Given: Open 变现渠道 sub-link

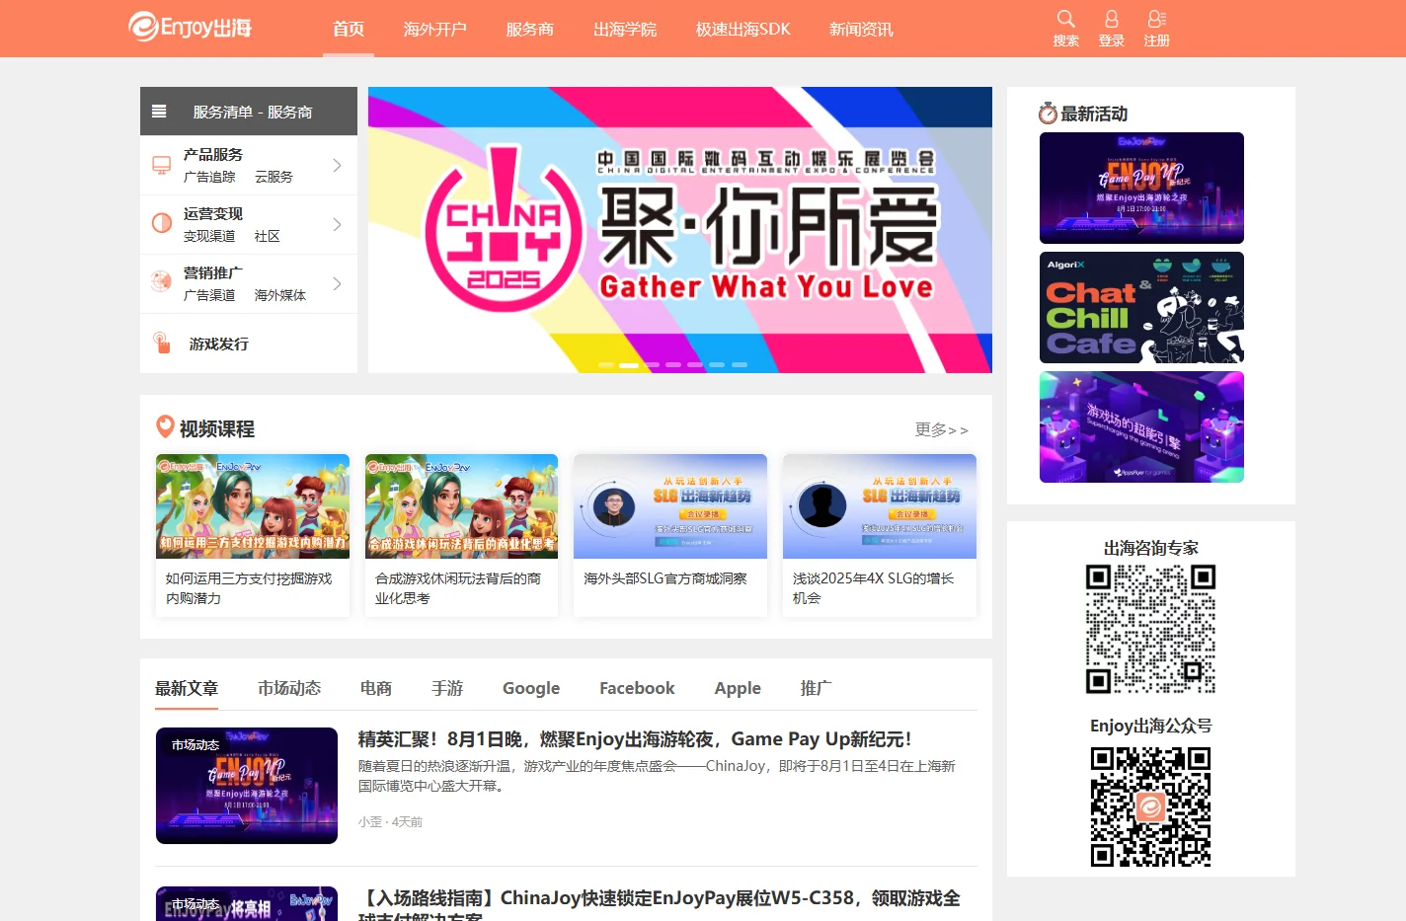Looking at the screenshot, I should [x=209, y=236].
